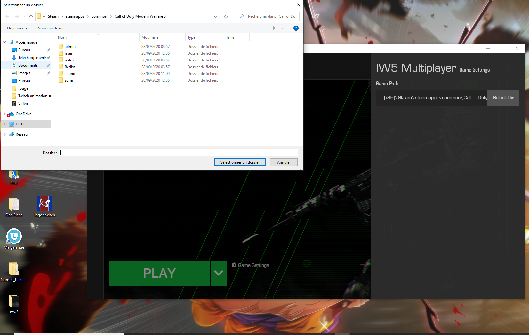Sort by Modifié le column
The image size is (529, 335).
(x=150, y=37)
